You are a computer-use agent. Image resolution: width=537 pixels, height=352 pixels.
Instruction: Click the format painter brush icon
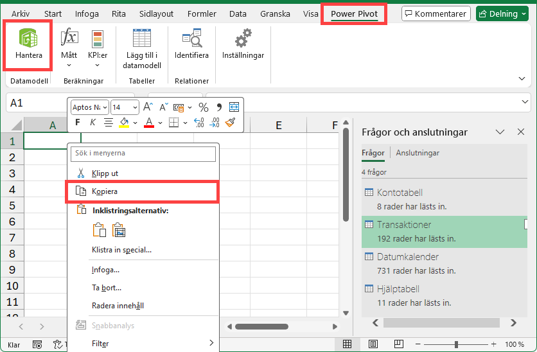tap(230, 122)
